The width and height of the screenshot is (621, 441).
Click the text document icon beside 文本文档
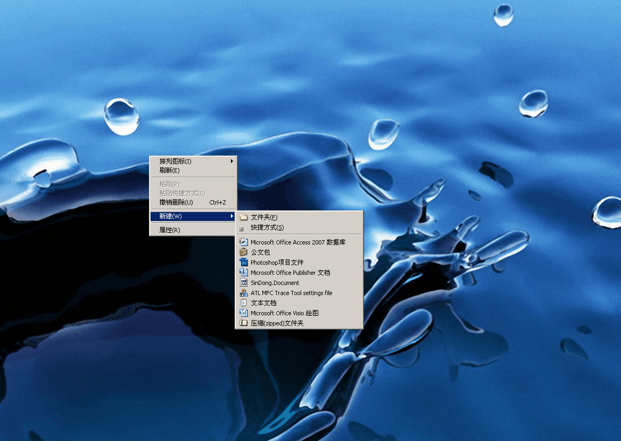244,303
